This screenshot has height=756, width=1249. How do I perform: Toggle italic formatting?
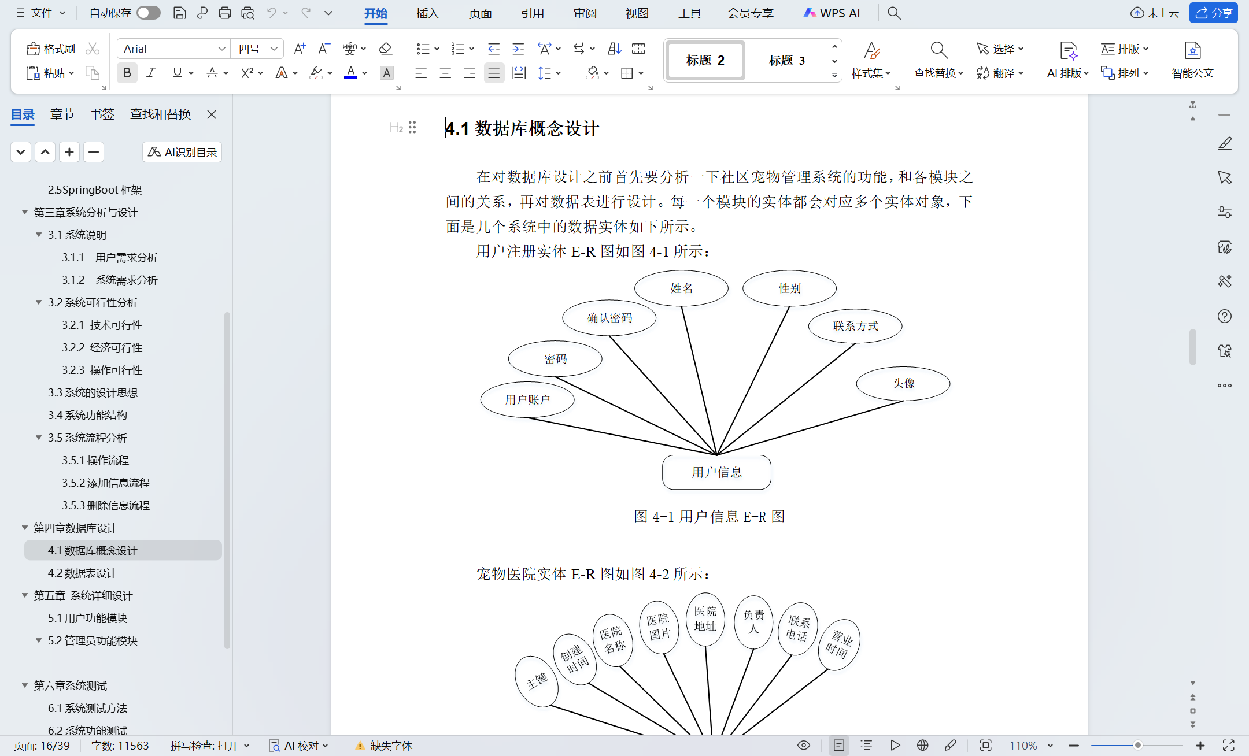click(151, 73)
